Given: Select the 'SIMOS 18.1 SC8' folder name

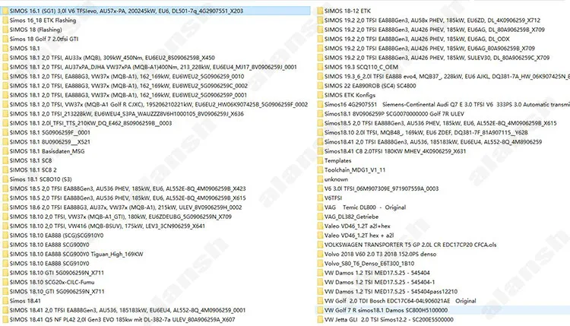Looking at the screenshot, I should click(30, 160).
